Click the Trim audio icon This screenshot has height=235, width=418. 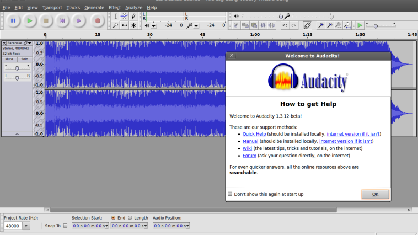coord(263,25)
